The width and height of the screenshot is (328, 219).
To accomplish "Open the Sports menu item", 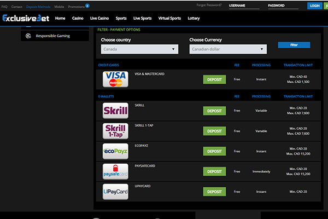I will click(121, 18).
